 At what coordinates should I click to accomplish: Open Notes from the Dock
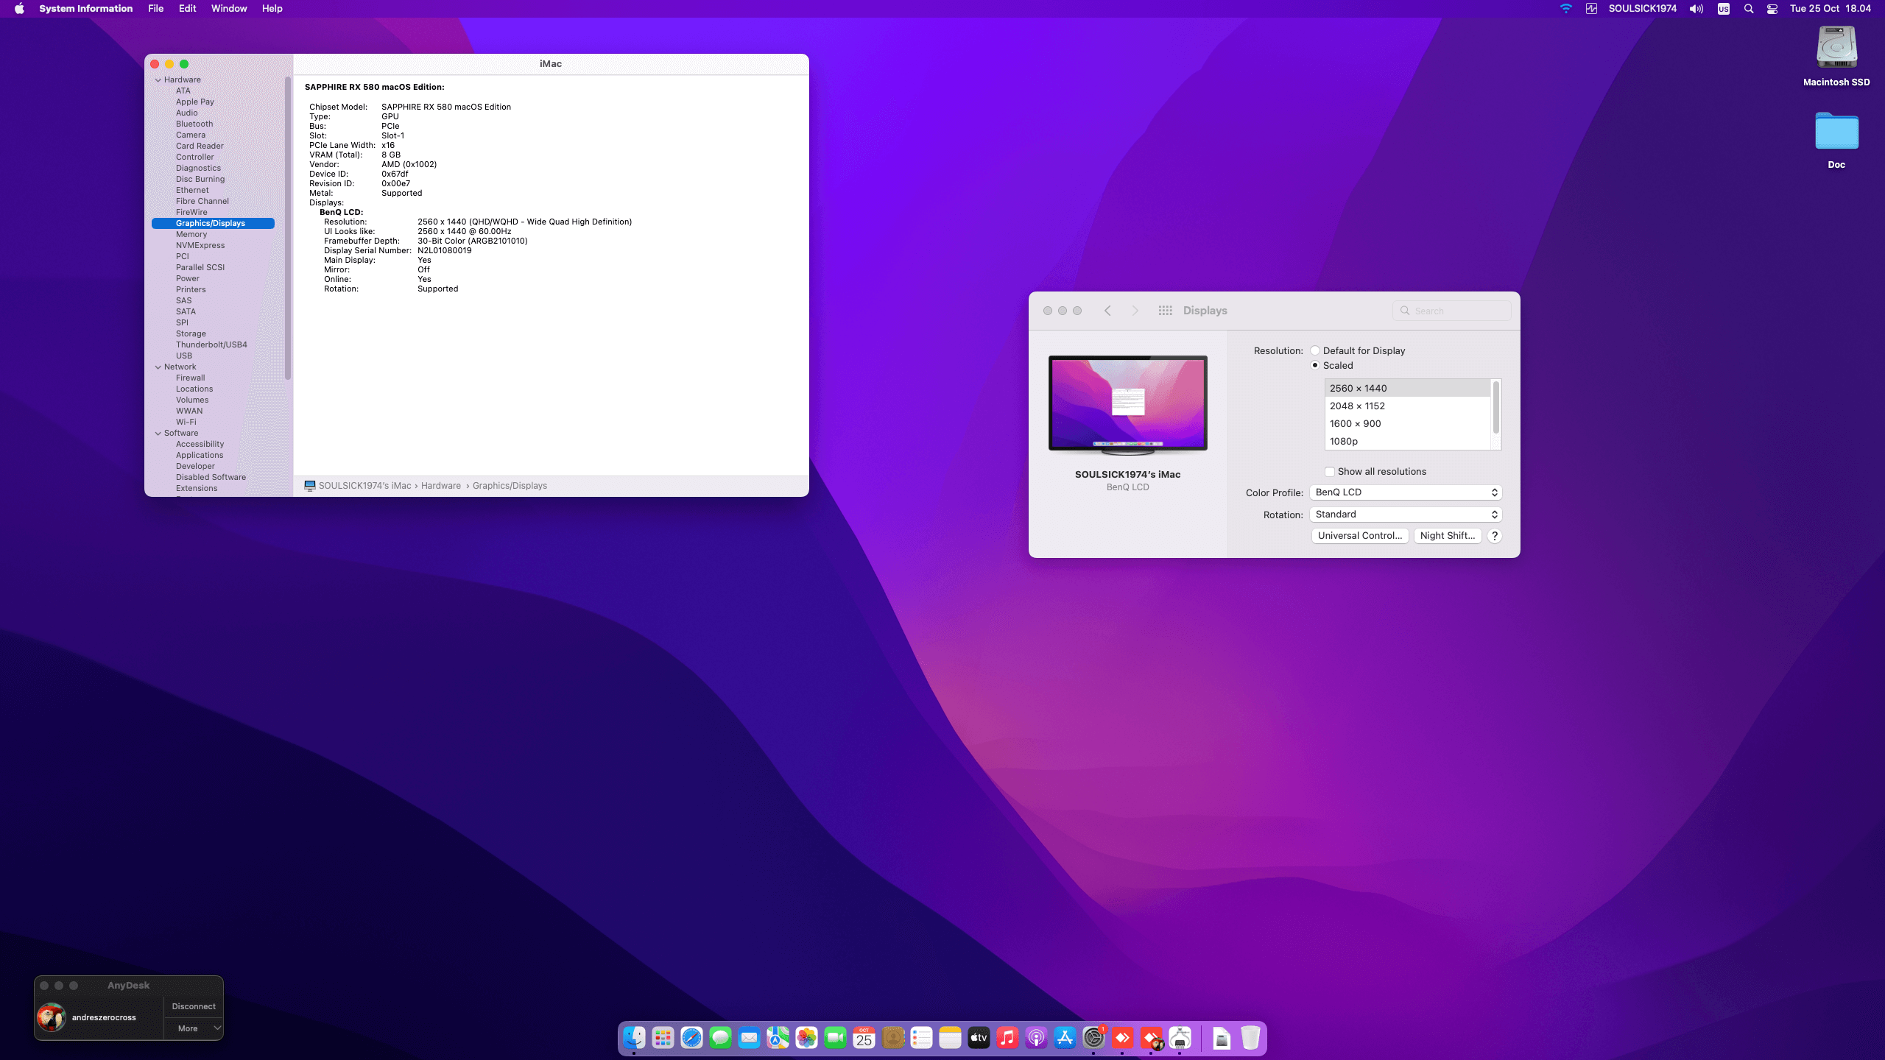950,1038
